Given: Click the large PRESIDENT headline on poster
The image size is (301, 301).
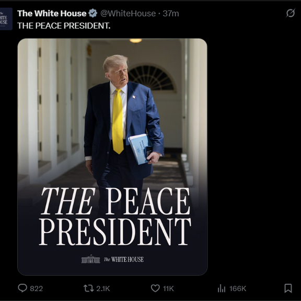Looking at the screenshot, I should pos(115,232).
